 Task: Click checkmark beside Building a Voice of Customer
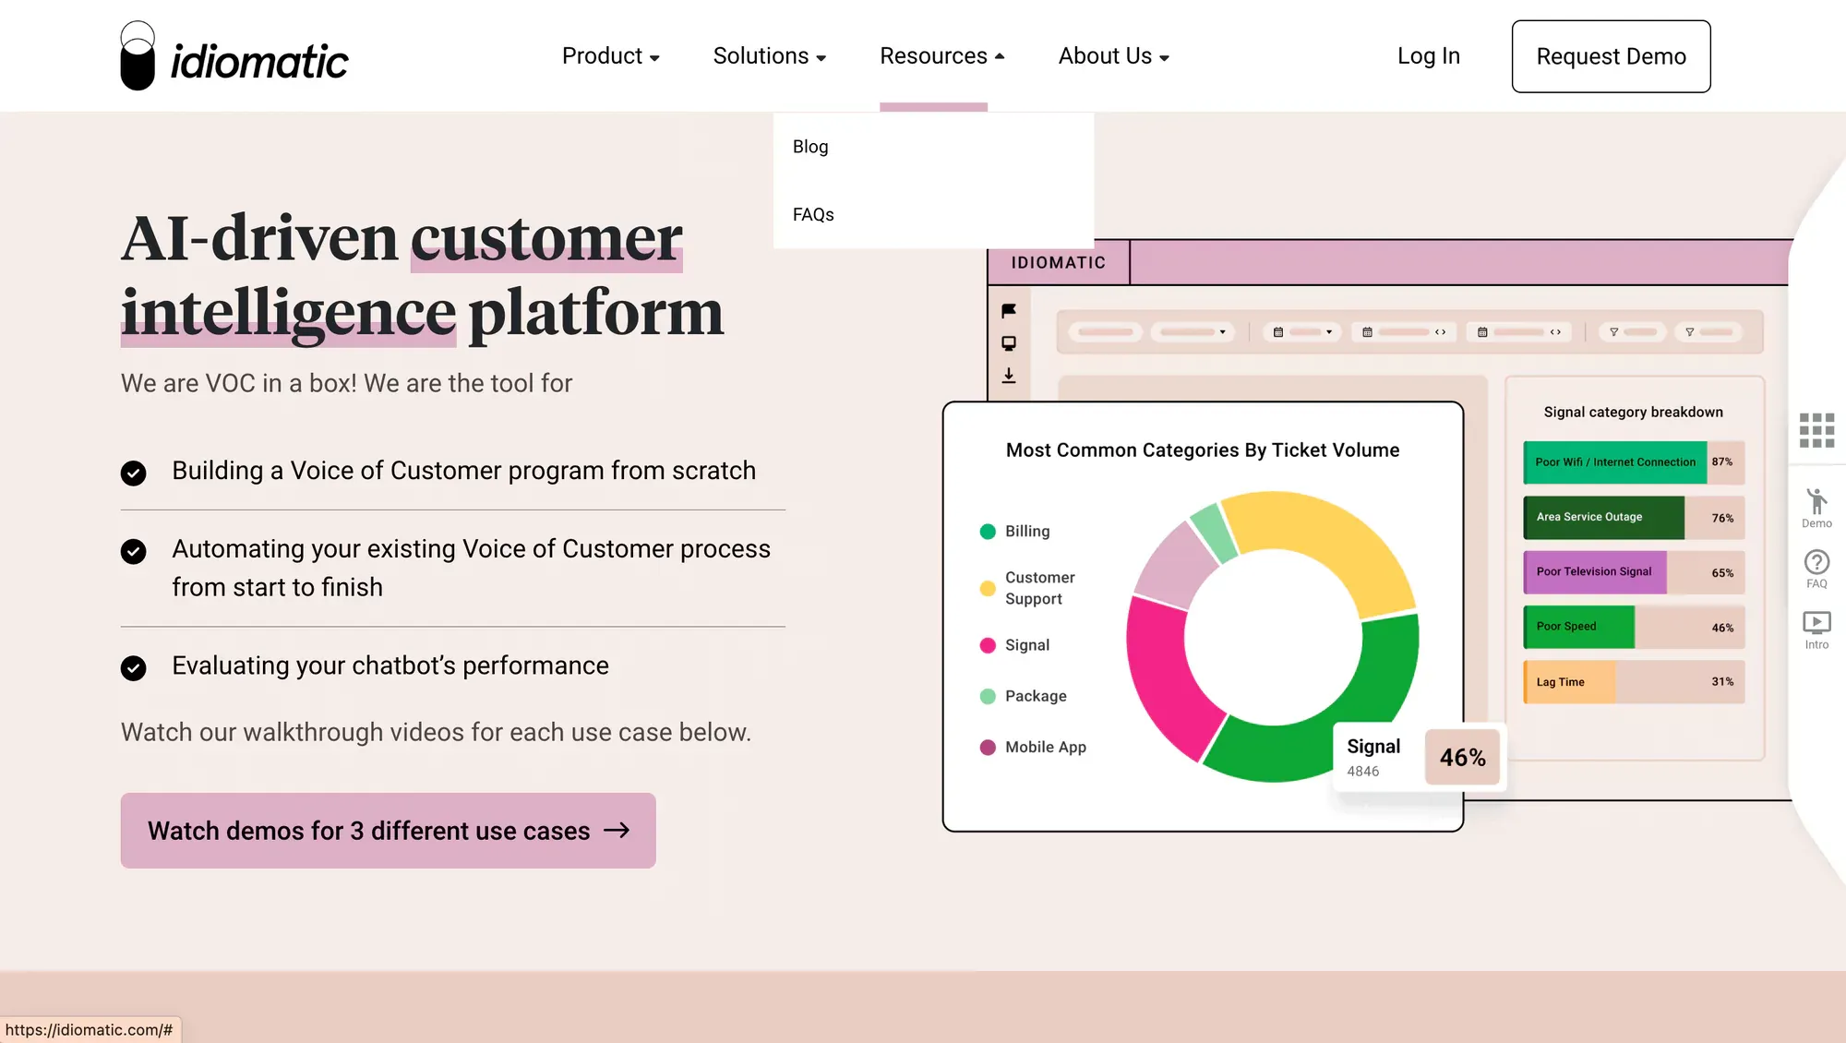(x=134, y=474)
